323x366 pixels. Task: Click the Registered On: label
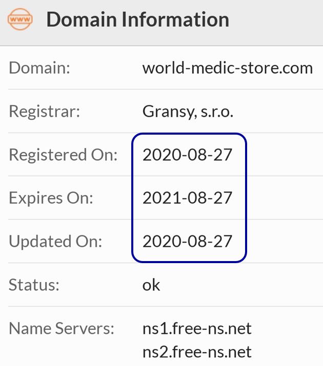coord(63,155)
